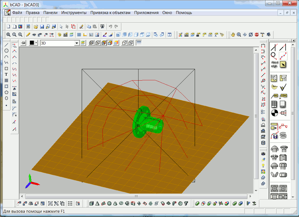This screenshot has height=217, width=299.
Task: Click the dotted array grid icon at bottom
Action: coord(70,204)
